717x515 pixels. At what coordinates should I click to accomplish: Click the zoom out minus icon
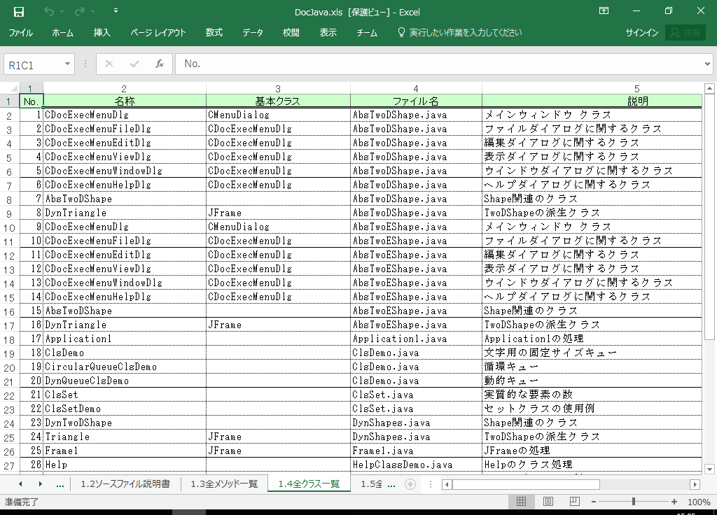[594, 502]
